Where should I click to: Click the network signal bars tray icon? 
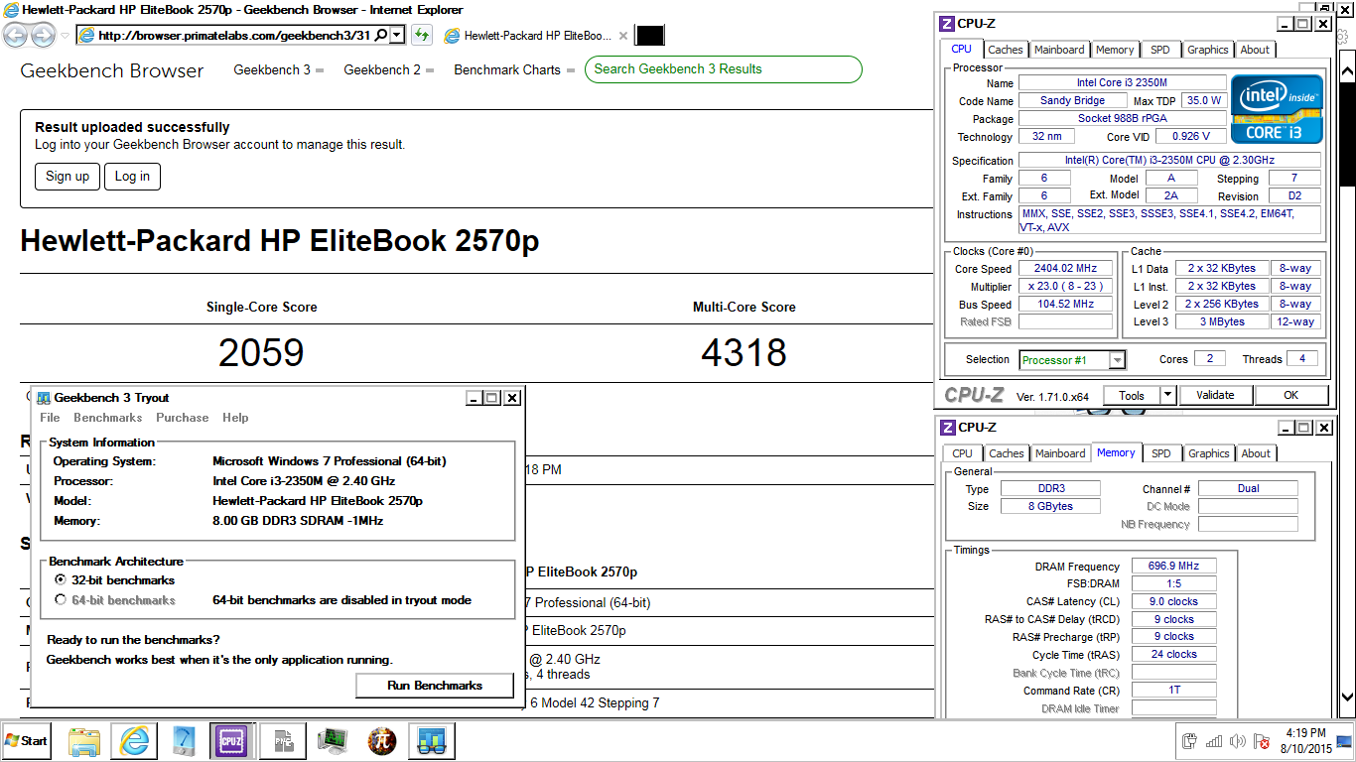click(x=1214, y=741)
